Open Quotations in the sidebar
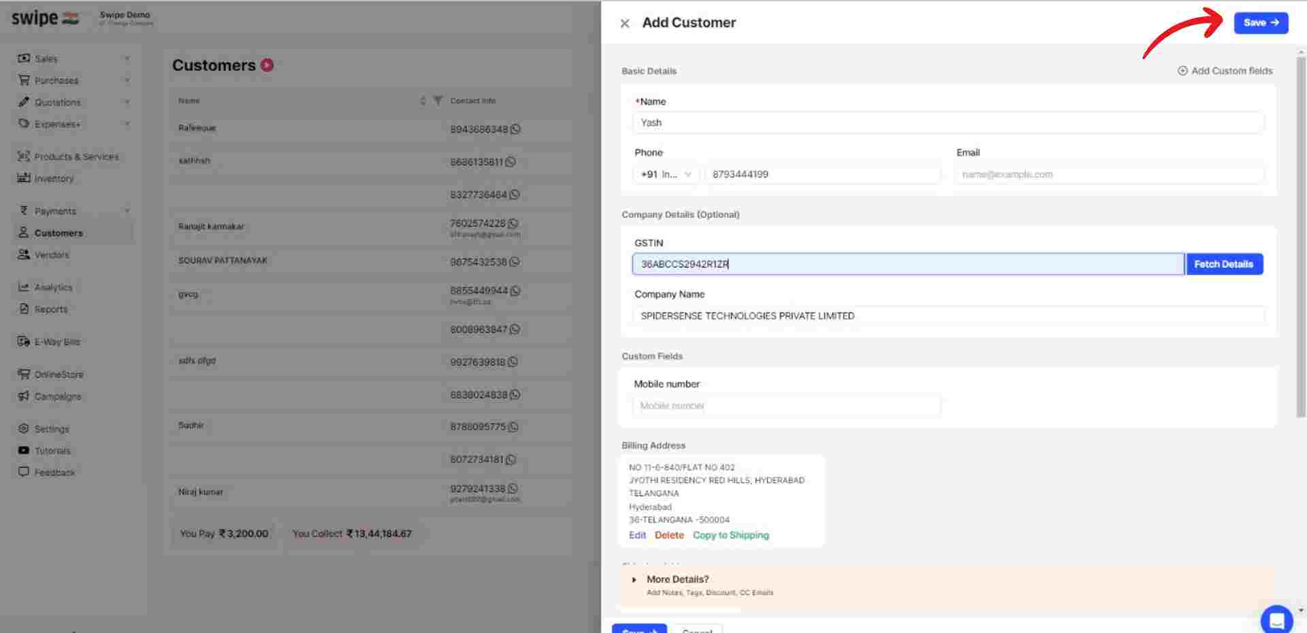 pyautogui.click(x=57, y=102)
